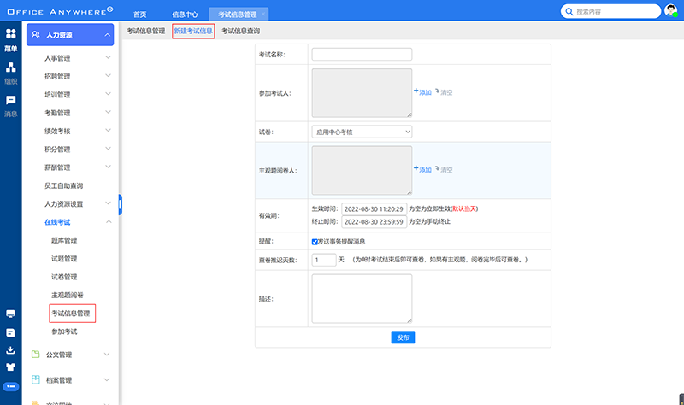Open 主观题阅卷 in the sidebar
The image size is (684, 405).
(68, 295)
